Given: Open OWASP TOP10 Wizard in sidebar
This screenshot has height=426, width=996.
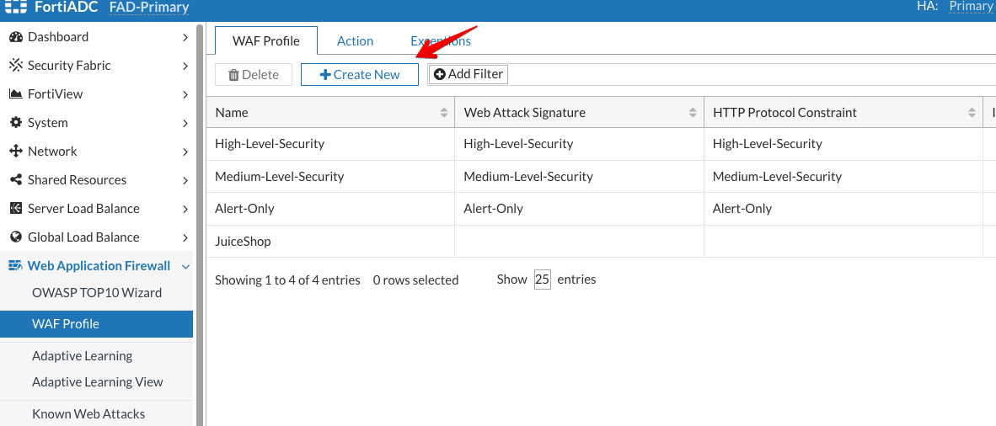Looking at the screenshot, I should coord(97,293).
